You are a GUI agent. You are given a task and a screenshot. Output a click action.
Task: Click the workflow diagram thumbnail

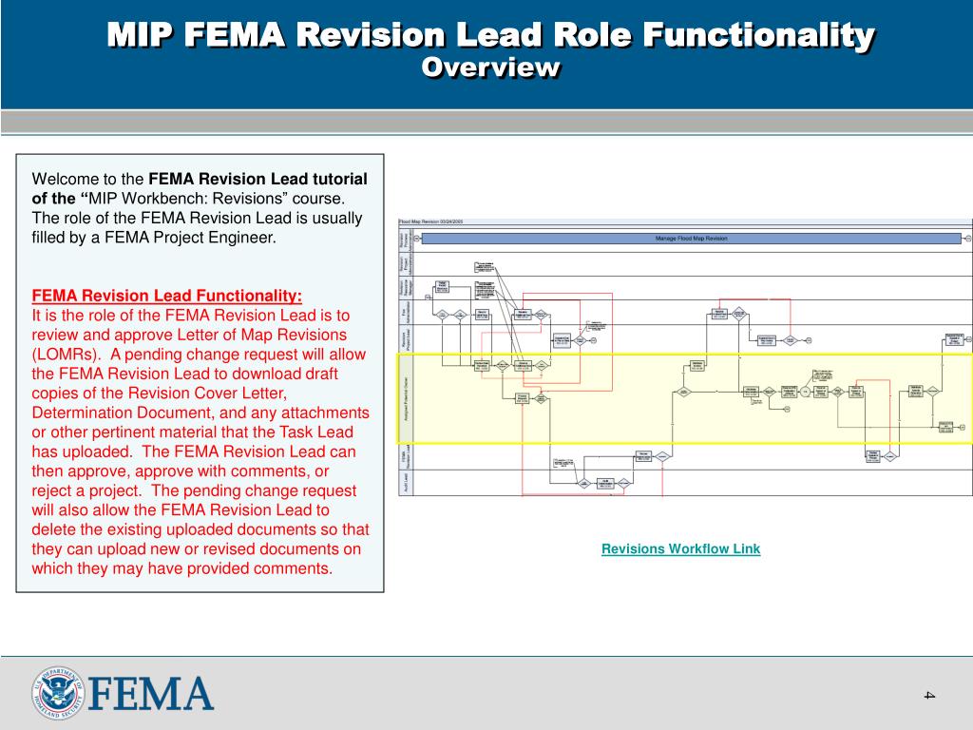(685, 357)
